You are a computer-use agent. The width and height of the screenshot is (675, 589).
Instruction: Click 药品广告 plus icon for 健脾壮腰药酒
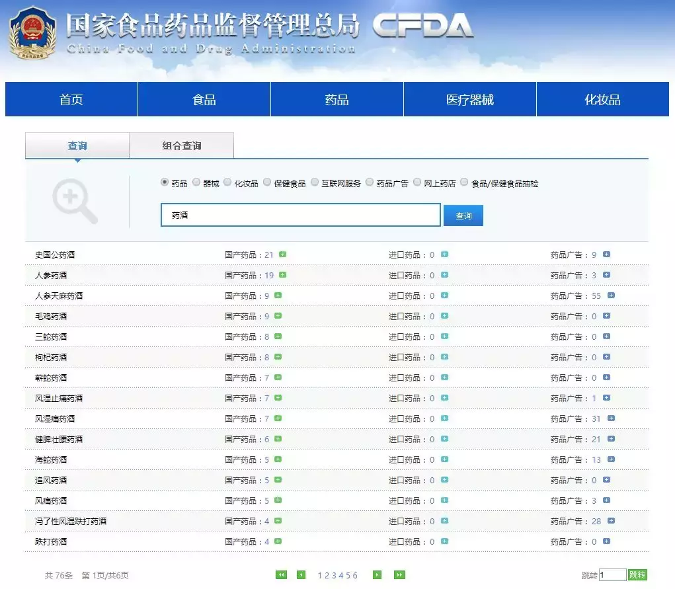(x=611, y=439)
